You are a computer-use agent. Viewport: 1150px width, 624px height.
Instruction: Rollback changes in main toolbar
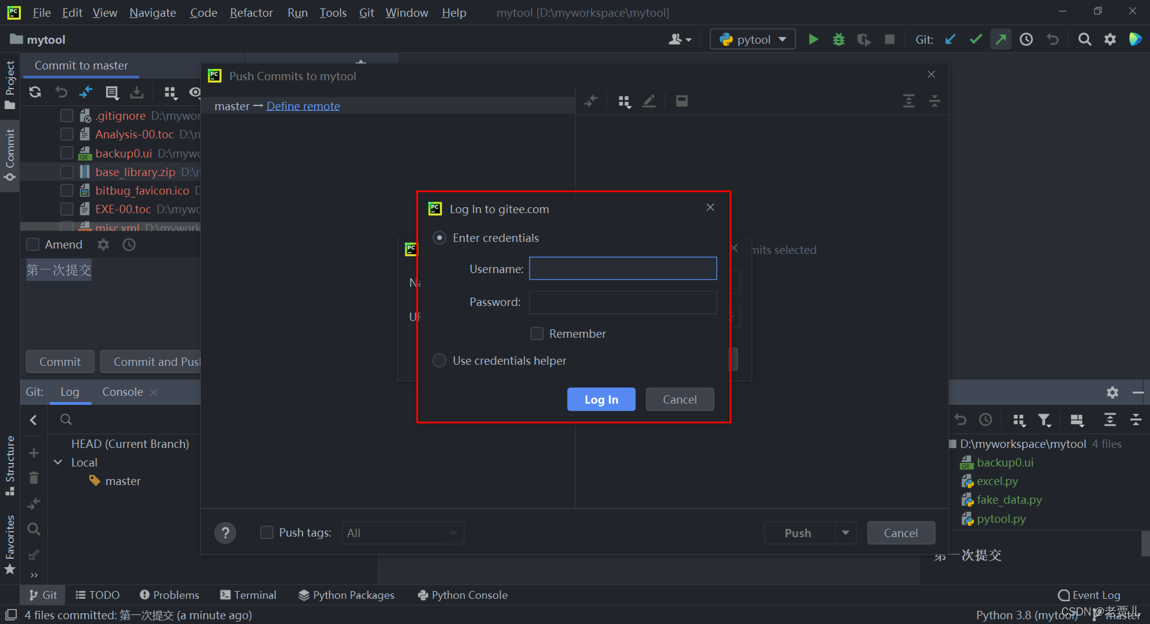[1052, 40]
